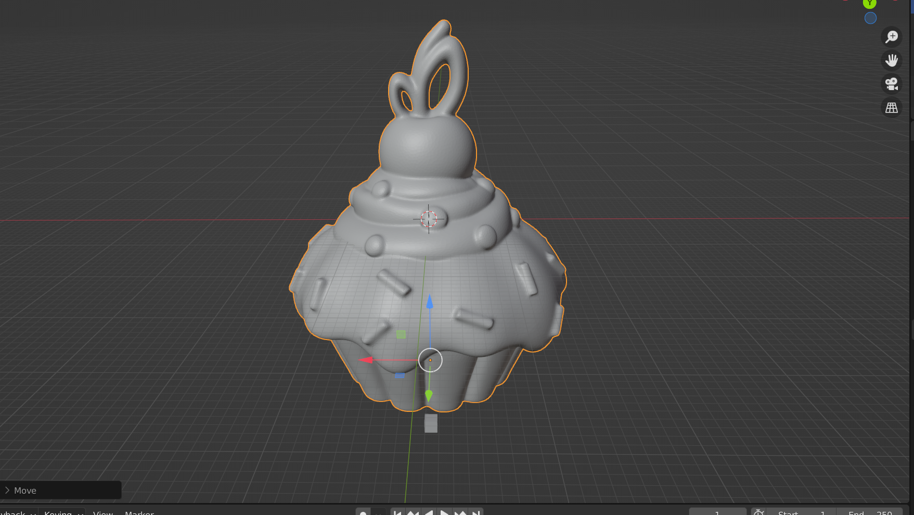Jump to the timeline end frame

[x=476, y=512]
